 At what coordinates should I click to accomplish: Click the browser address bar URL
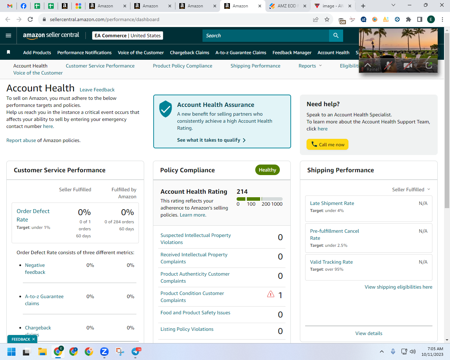[104, 19]
